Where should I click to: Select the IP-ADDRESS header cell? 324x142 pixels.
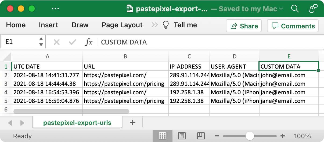189,66
